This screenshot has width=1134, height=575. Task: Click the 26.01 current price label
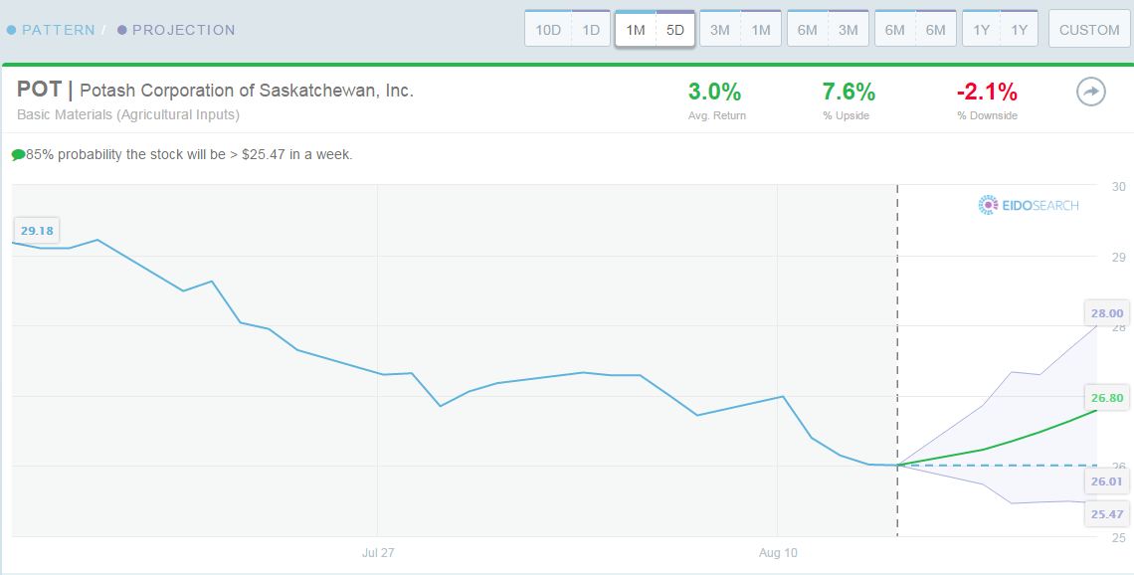click(1107, 480)
